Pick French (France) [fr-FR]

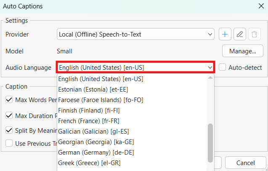pyautogui.click(x=132, y=121)
